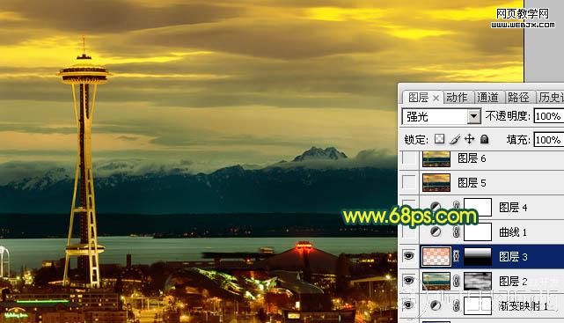564x323 pixels.
Task: Click the lock position move icon
Action: click(x=469, y=139)
